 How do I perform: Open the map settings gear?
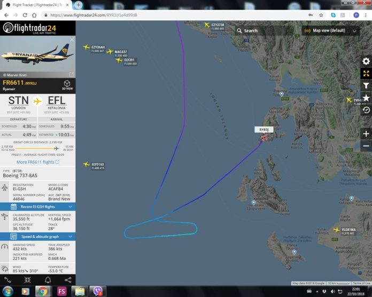pyautogui.click(x=366, y=61)
